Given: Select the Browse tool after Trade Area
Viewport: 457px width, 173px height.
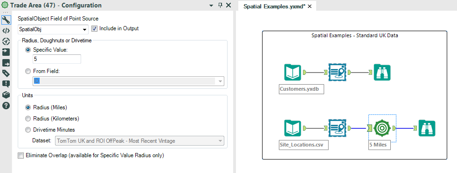Looking at the screenshot, I should [x=427, y=128].
